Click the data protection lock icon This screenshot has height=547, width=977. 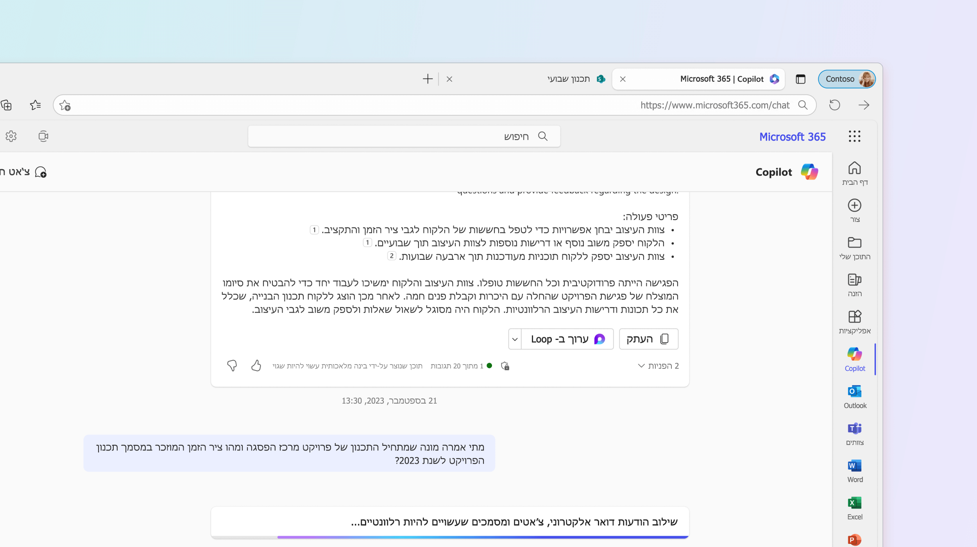pos(505,366)
